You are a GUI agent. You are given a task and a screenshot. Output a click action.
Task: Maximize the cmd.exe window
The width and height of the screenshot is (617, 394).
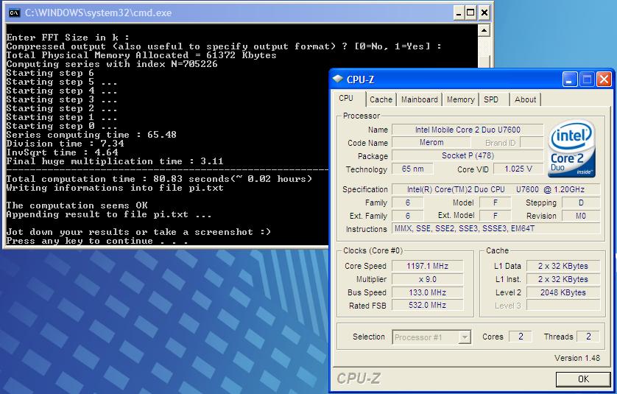470,13
